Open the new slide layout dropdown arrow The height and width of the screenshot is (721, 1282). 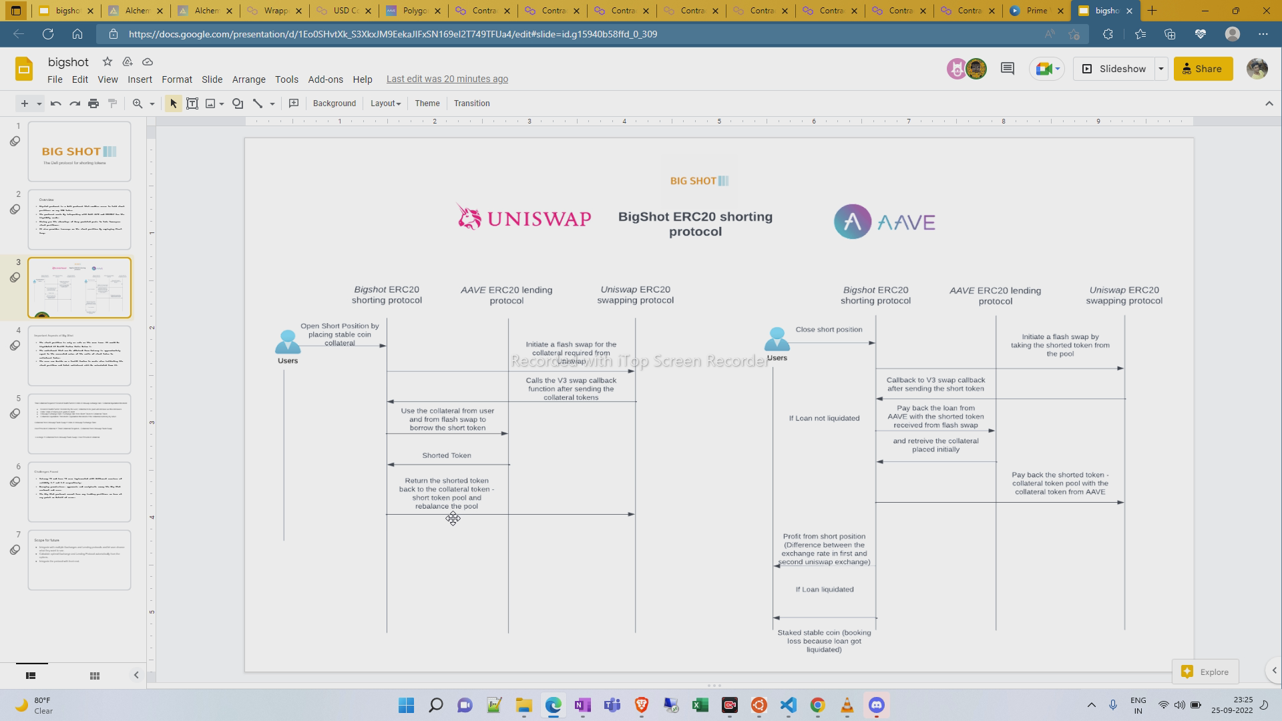(39, 103)
